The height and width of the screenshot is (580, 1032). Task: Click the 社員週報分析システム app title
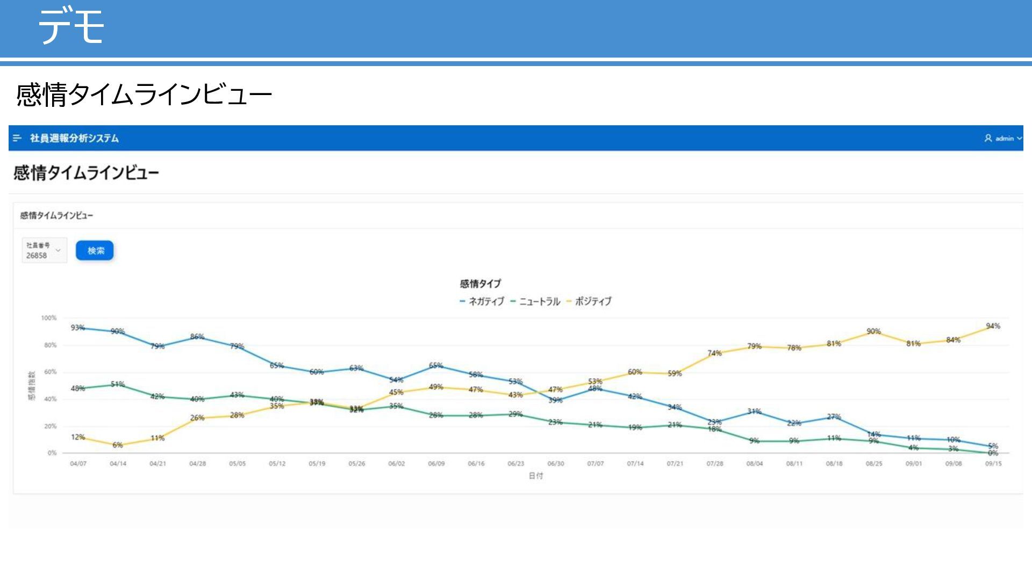pos(74,139)
